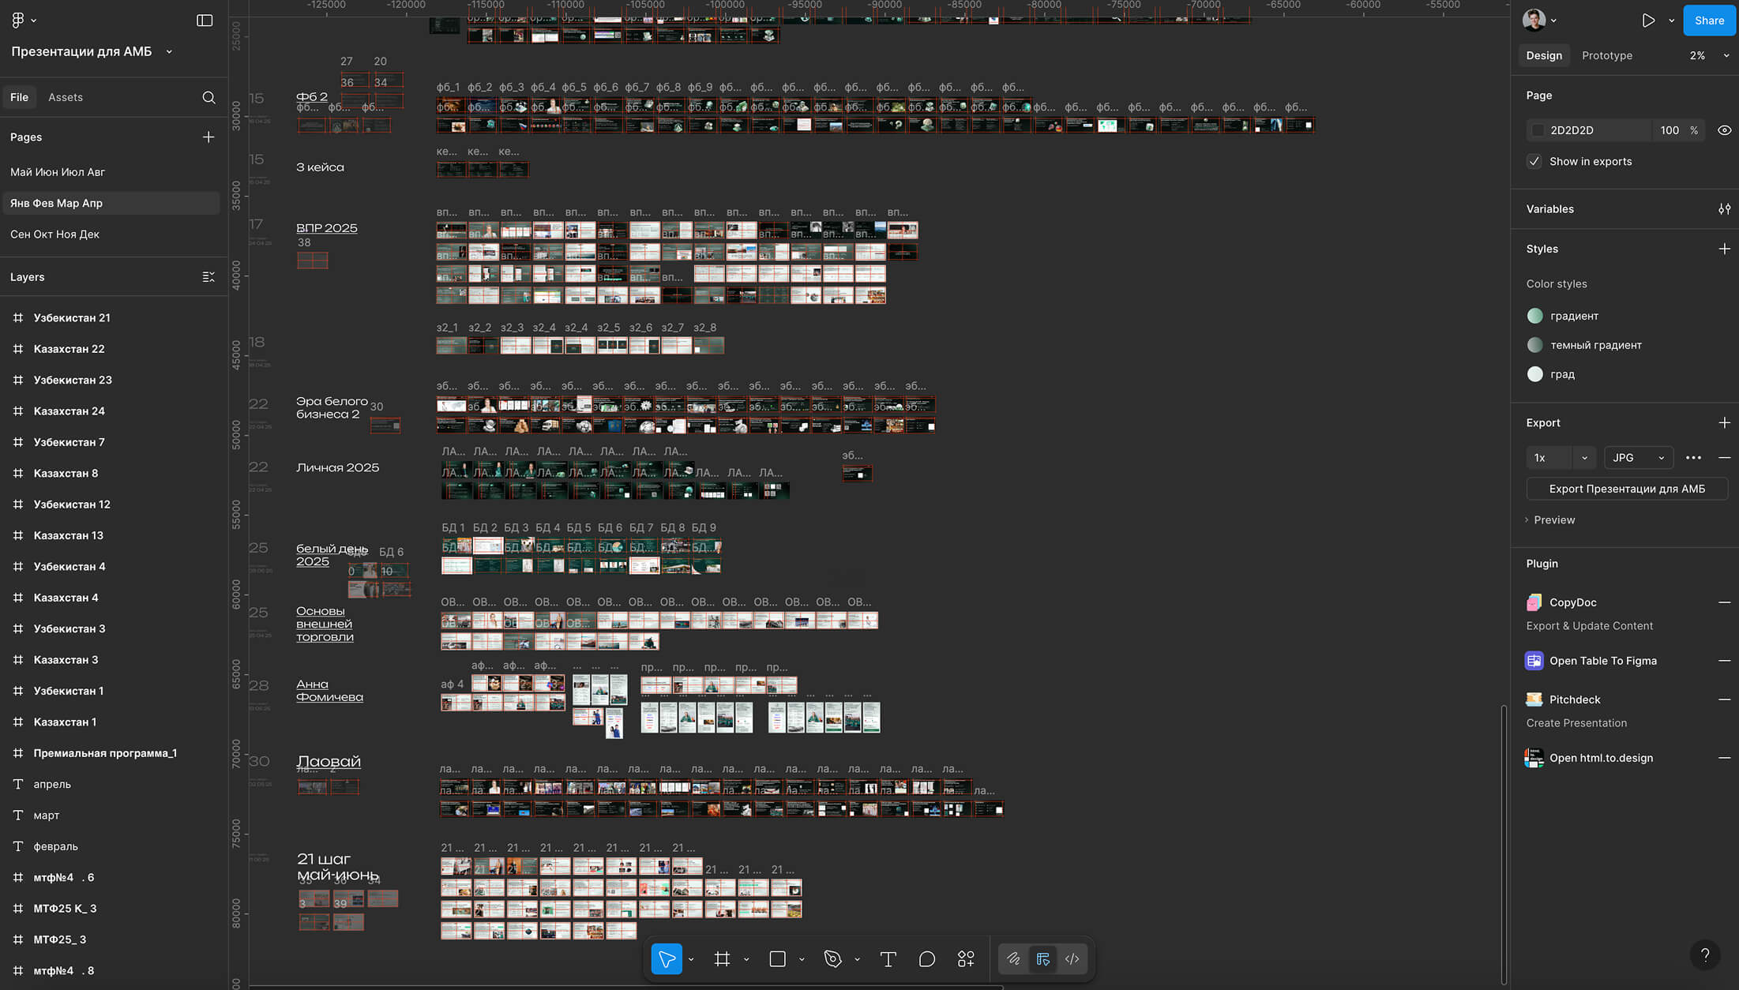Screen dimensions: 1739x990
Task: Select the Frame tool
Action: pyautogui.click(x=722, y=958)
